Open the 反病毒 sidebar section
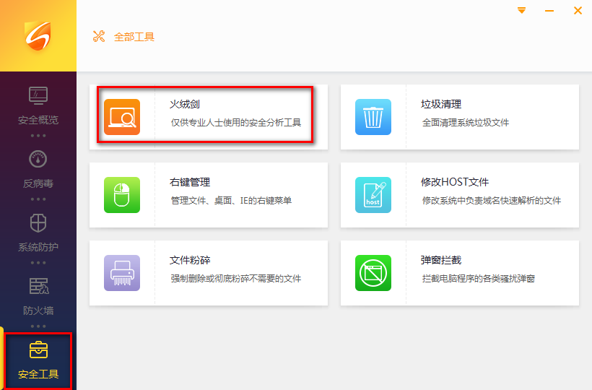Viewport: 592px width, 390px height. [38, 169]
